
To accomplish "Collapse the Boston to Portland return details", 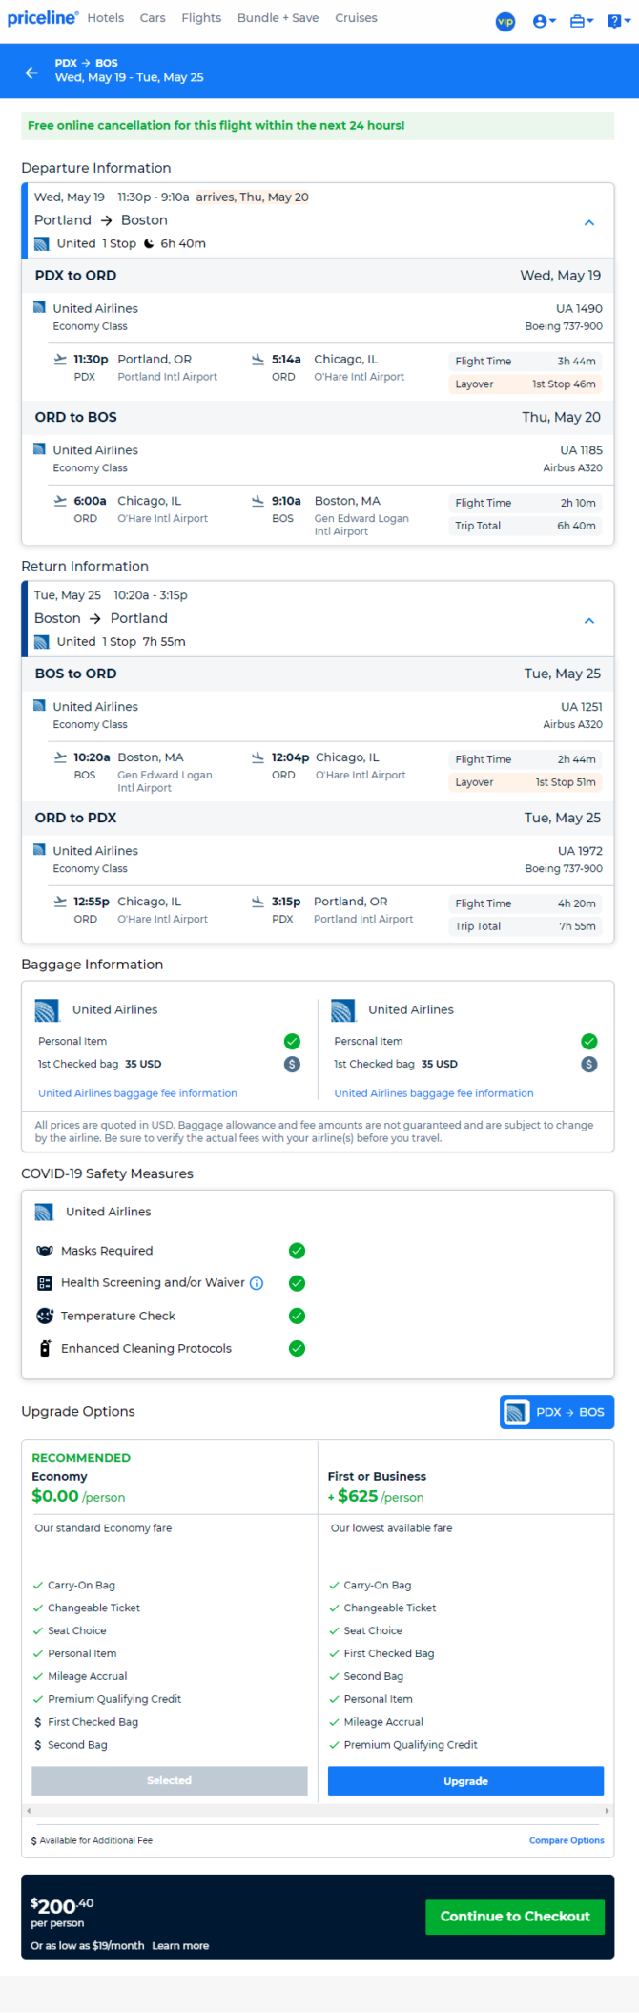I will (589, 620).
